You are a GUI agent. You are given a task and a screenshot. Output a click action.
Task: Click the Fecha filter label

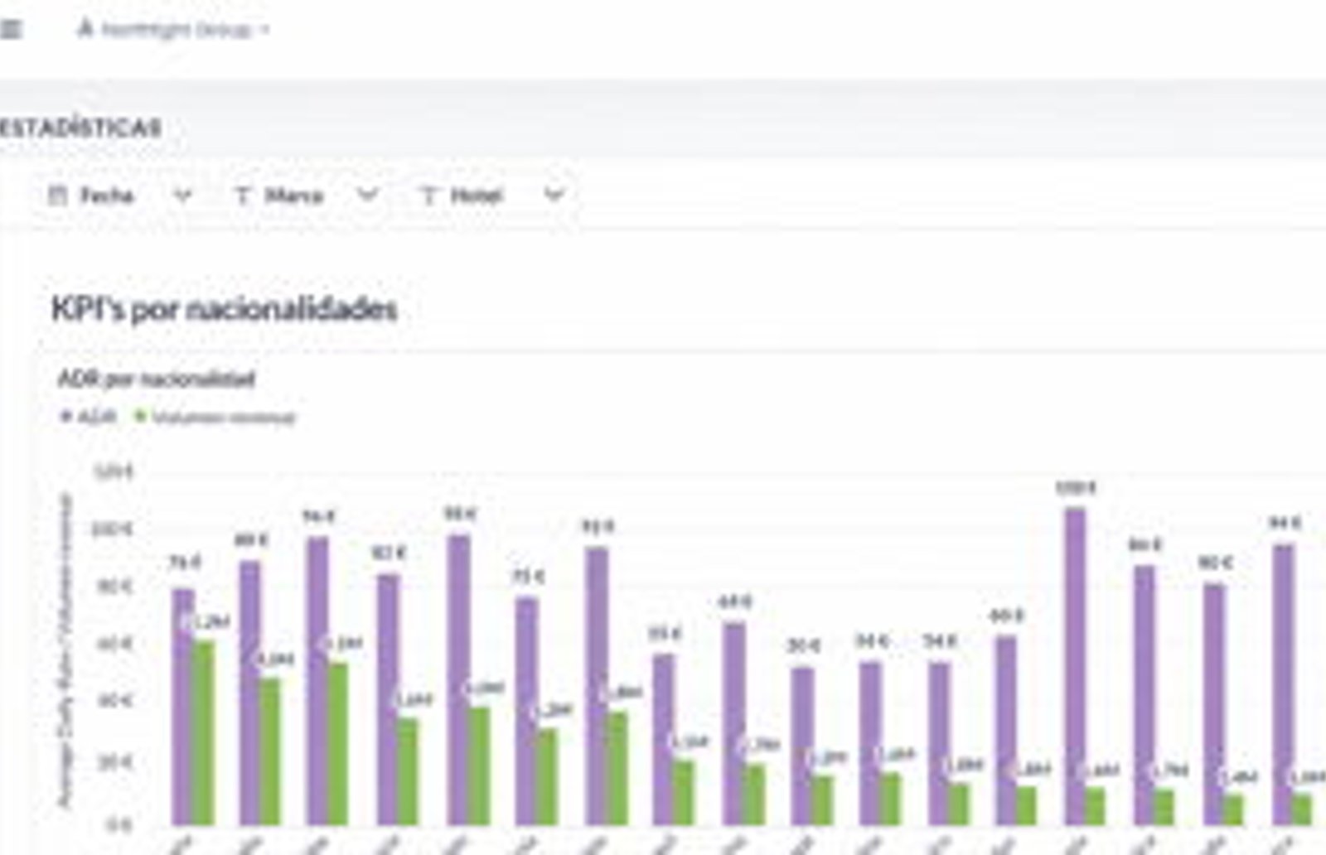point(107,196)
